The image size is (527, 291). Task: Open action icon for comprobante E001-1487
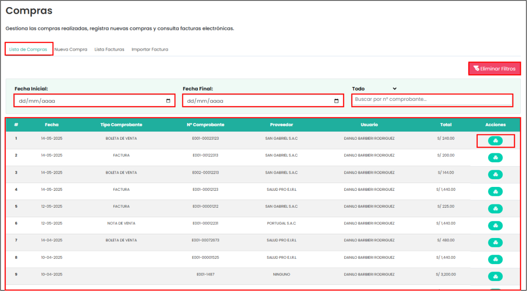pos(495,276)
